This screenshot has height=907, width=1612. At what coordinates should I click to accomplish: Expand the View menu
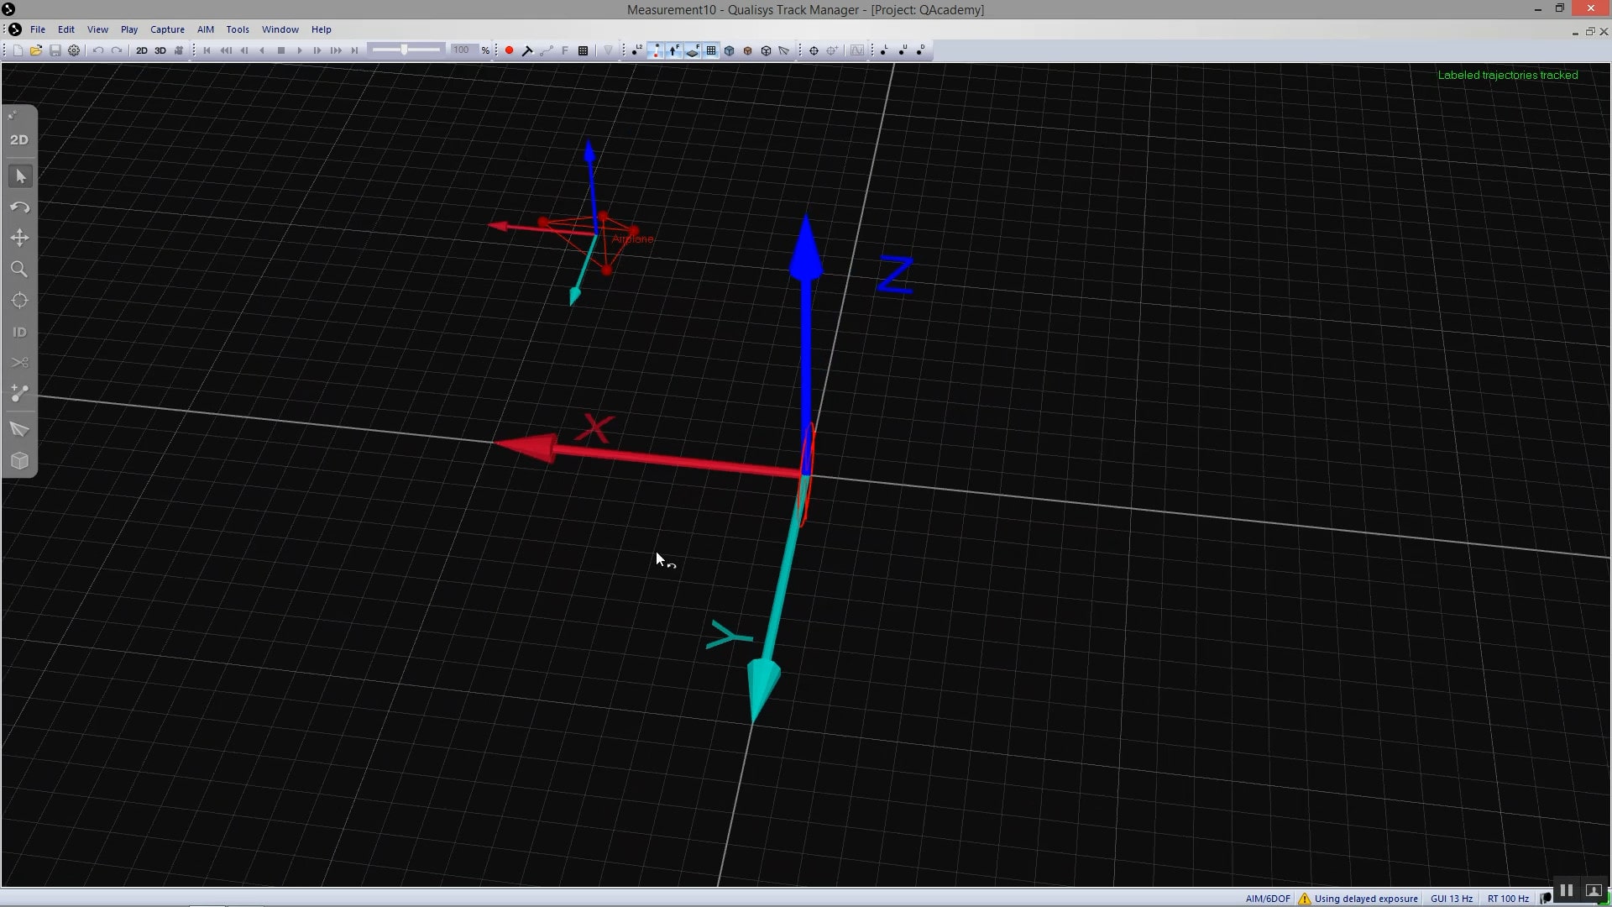click(97, 29)
